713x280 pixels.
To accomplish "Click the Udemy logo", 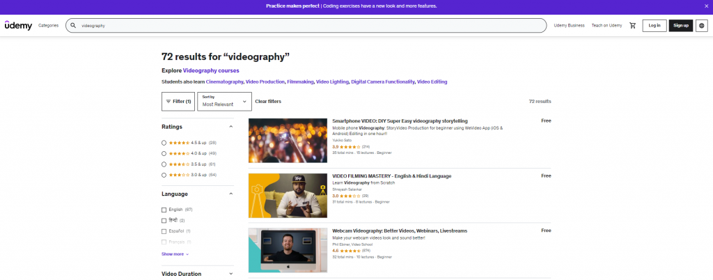I will 18,26.
